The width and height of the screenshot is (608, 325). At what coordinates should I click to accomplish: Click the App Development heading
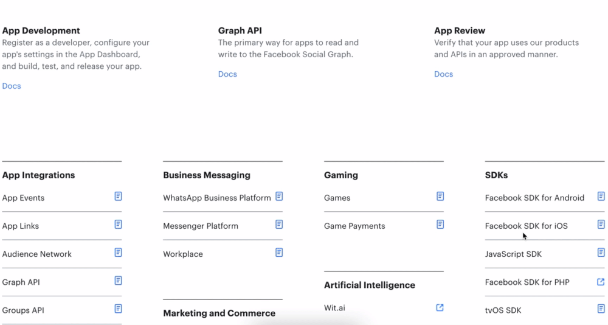tap(41, 30)
